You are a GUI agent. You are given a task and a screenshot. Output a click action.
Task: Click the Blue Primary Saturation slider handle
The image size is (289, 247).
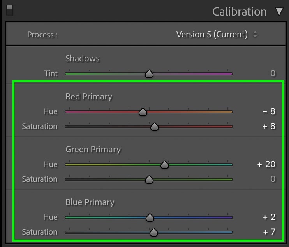[154, 232]
